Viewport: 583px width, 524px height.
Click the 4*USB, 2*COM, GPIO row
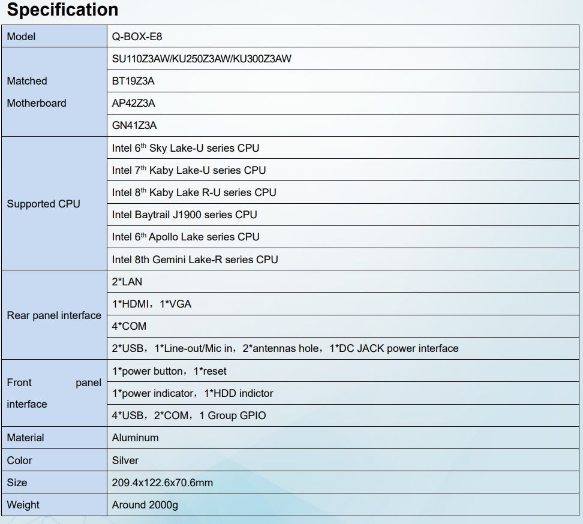click(x=189, y=415)
